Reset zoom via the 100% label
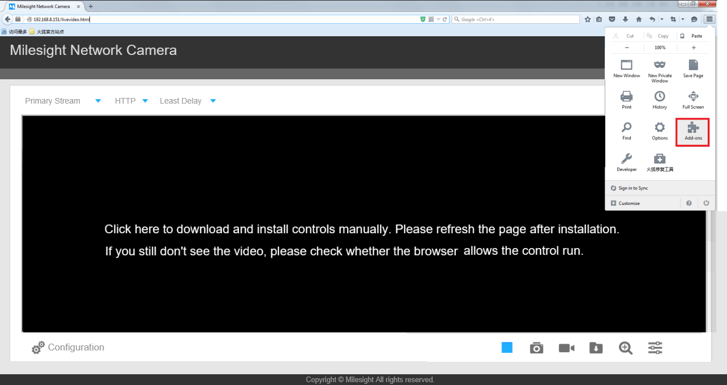Image resolution: width=727 pixels, height=385 pixels. tap(660, 48)
